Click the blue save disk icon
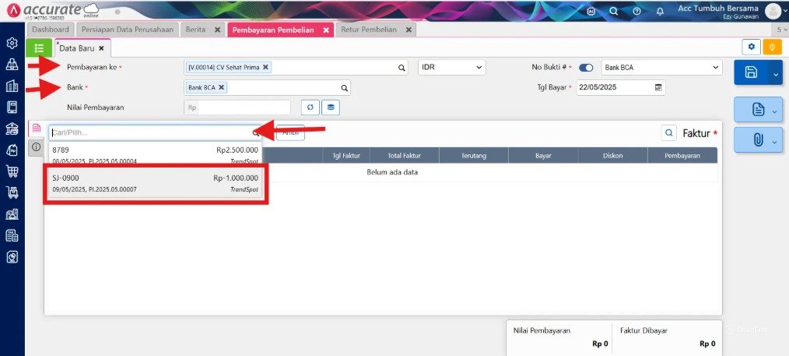Image resolution: width=789 pixels, height=356 pixels. pos(751,72)
